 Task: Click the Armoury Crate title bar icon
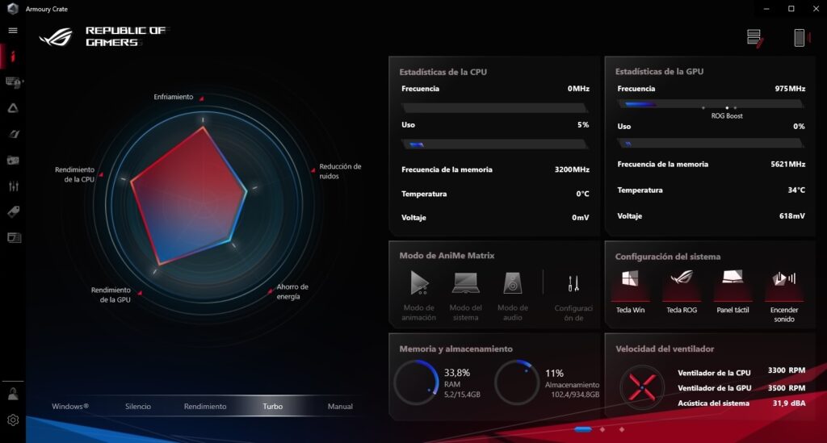click(x=13, y=8)
